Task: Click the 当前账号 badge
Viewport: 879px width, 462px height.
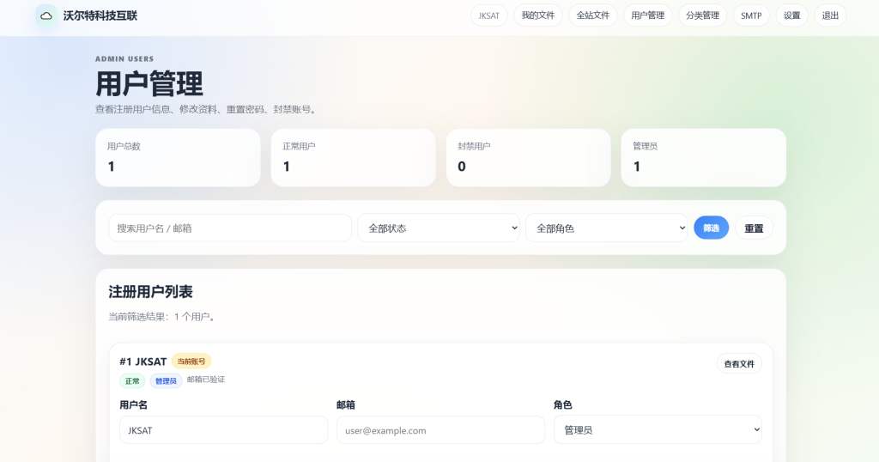Action: click(x=191, y=362)
